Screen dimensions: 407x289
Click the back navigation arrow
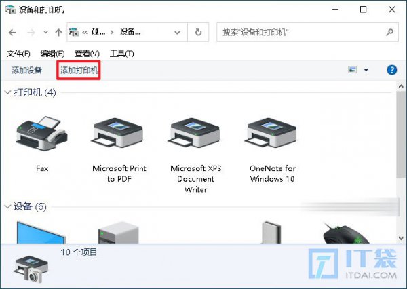pos(12,33)
